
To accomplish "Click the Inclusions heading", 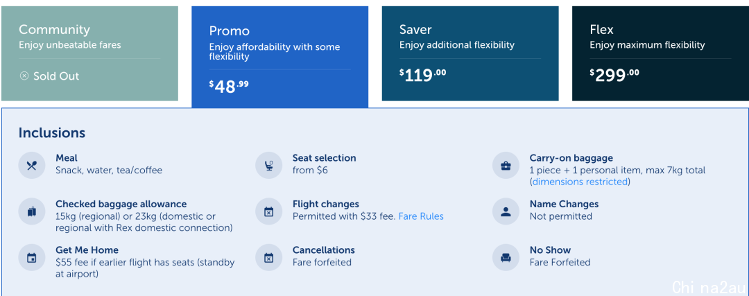I will (51, 132).
